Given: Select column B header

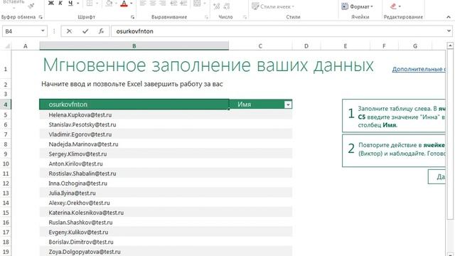Looking at the screenshot, I should click(134, 46).
